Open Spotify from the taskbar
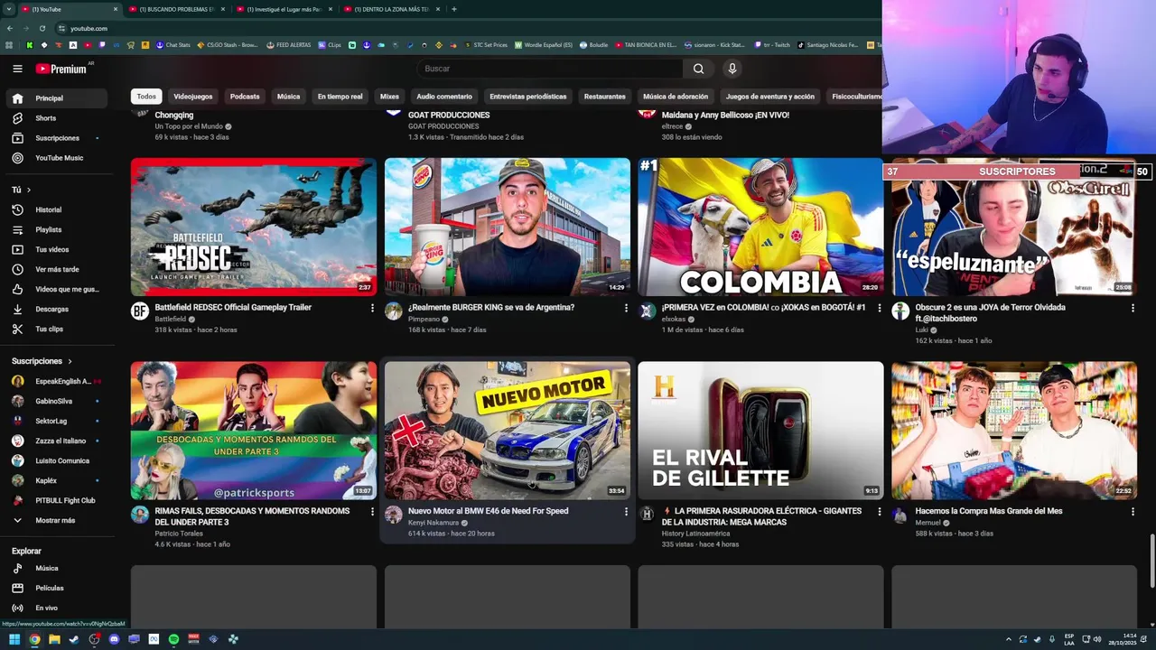Image resolution: width=1156 pixels, height=650 pixels. coord(173,639)
